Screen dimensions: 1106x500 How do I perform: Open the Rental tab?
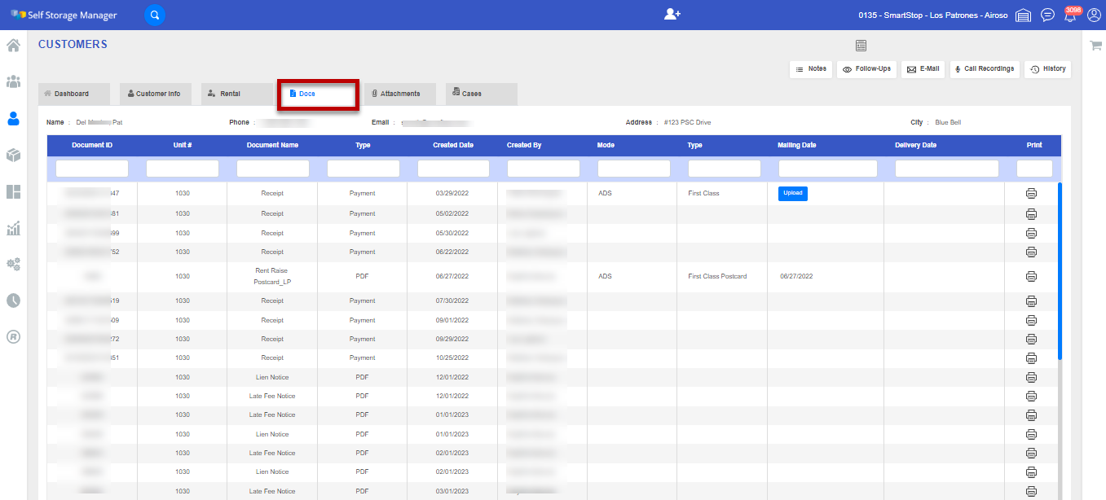236,94
